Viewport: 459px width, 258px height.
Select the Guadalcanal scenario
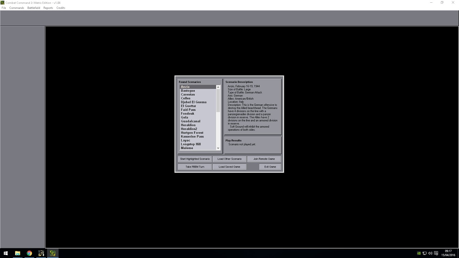[x=198, y=121]
